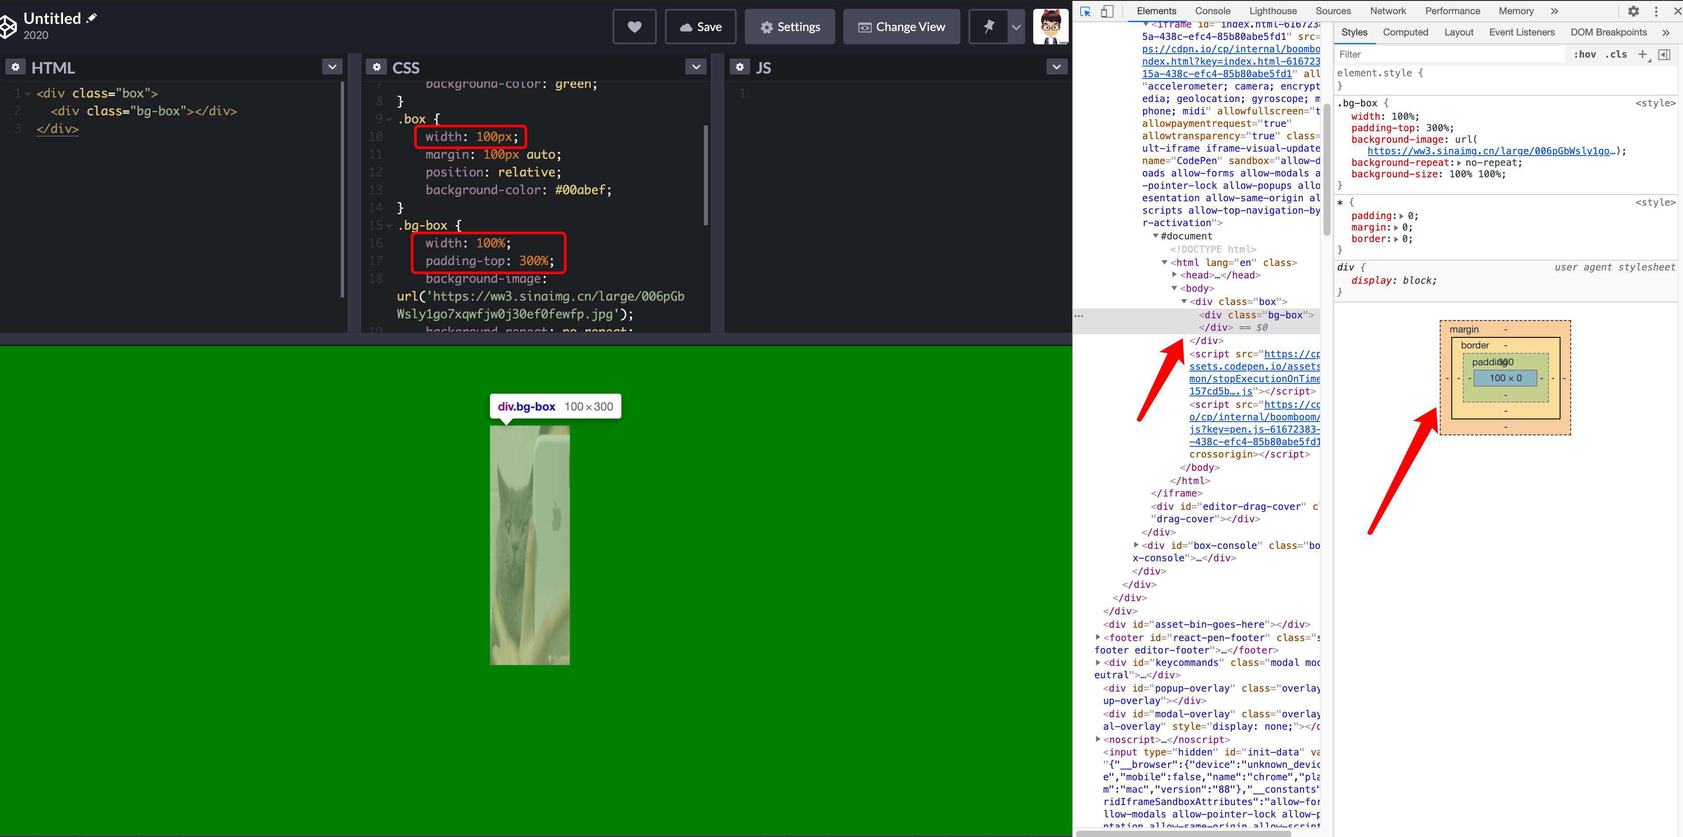Image resolution: width=1683 pixels, height=837 pixels.
Task: Click the padding 300 value in box model
Action: coord(1505,362)
